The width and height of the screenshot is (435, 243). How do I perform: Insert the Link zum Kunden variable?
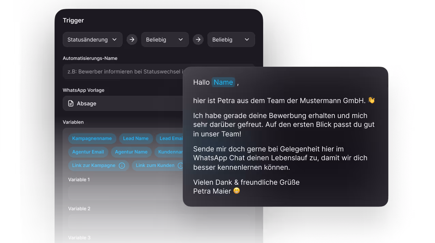click(x=155, y=165)
